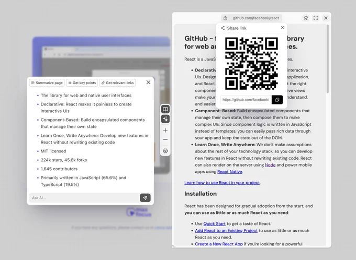Click the github.com/facebook/react address bar

255,18
